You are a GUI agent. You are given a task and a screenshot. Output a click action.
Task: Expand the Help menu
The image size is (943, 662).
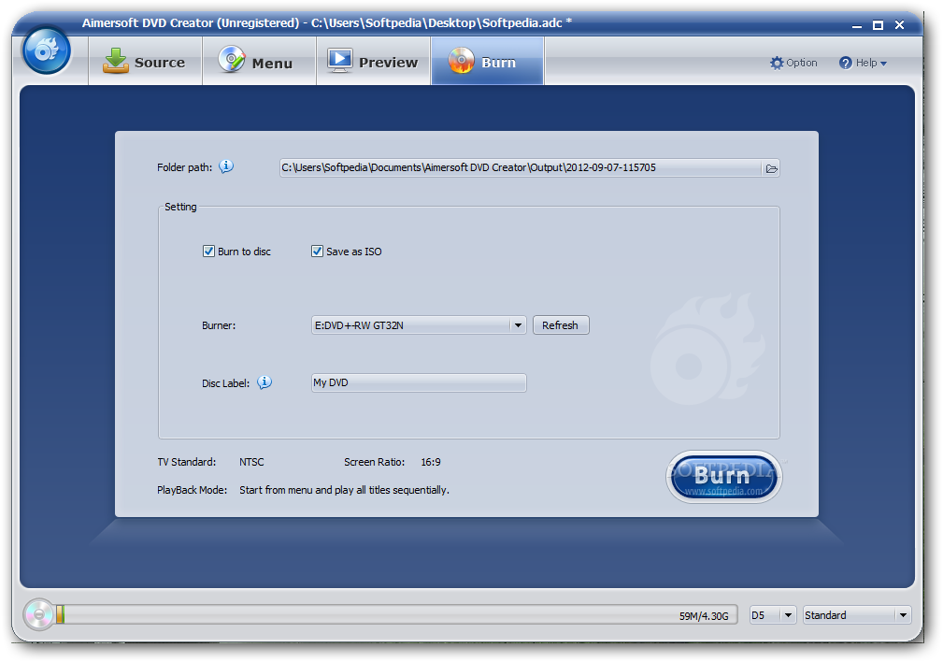(x=863, y=63)
